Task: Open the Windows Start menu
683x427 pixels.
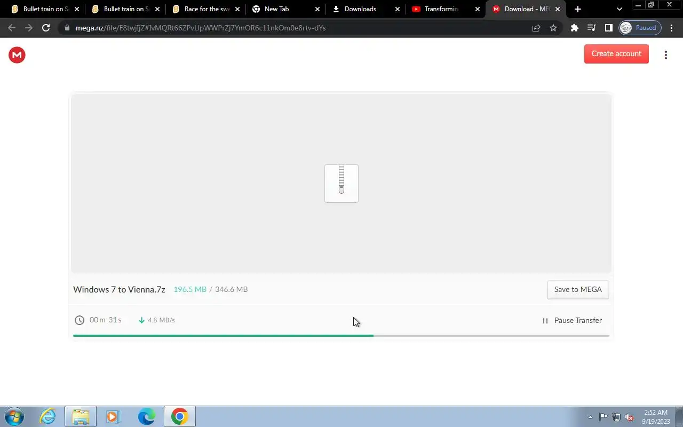Action: click(14, 416)
